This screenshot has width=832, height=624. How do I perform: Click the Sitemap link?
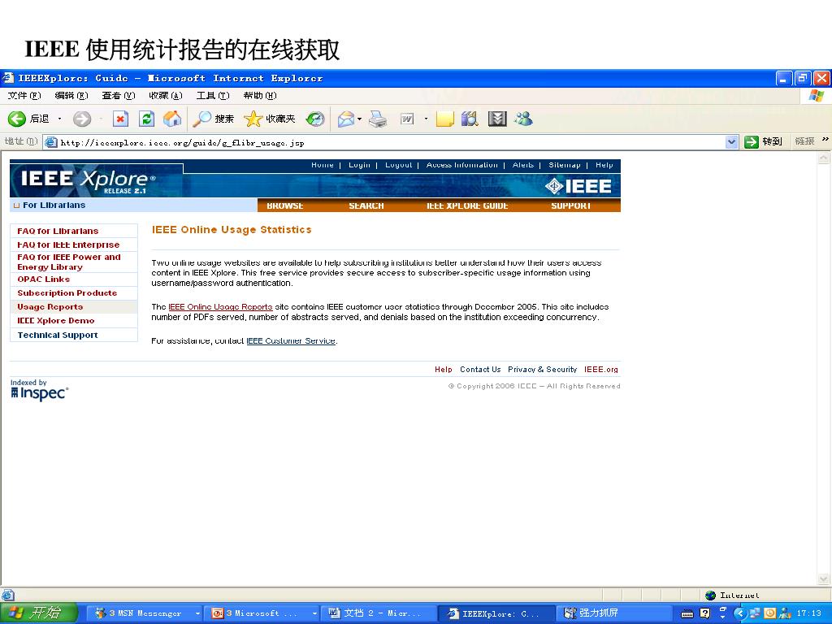pyautogui.click(x=565, y=165)
